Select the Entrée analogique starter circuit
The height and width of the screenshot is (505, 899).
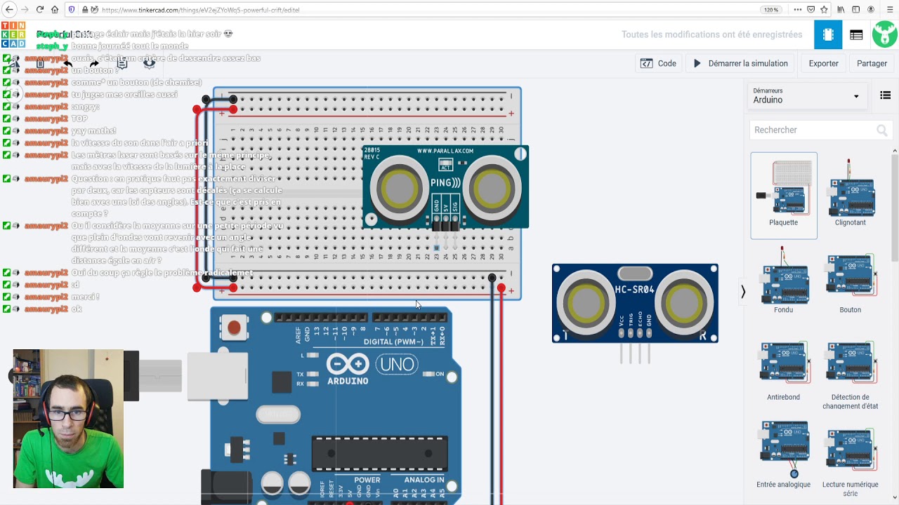(x=784, y=454)
